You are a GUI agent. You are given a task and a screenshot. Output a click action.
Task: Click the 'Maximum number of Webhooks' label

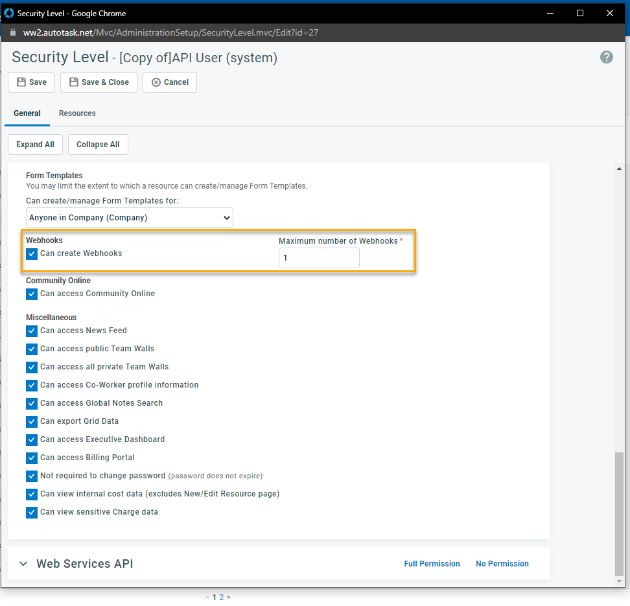338,241
